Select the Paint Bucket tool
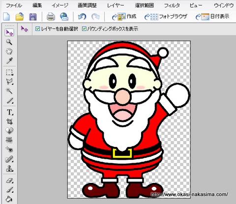 click(x=9, y=199)
